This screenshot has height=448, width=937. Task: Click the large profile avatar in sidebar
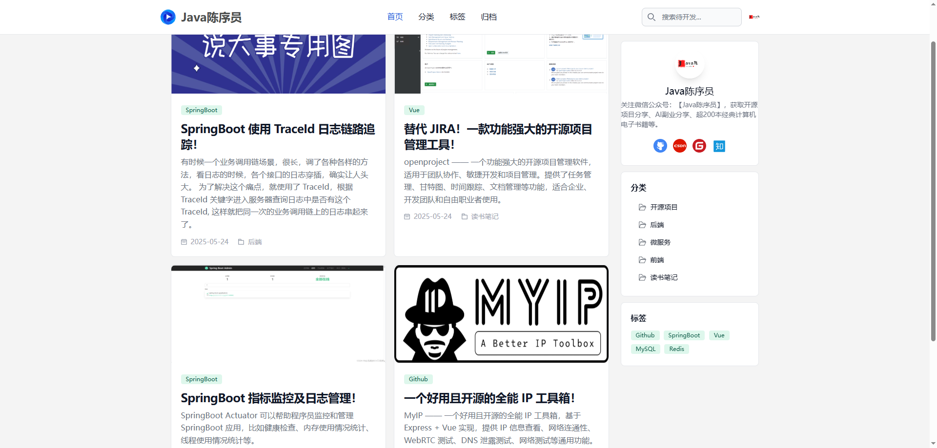coord(689,64)
